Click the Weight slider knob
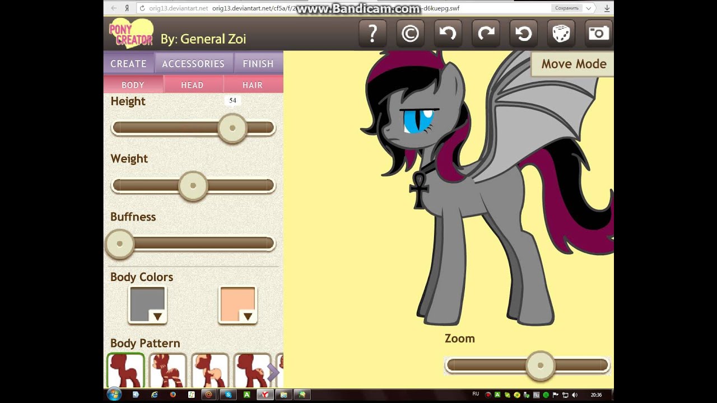Viewport: 717px width, 403px height. coord(193,186)
